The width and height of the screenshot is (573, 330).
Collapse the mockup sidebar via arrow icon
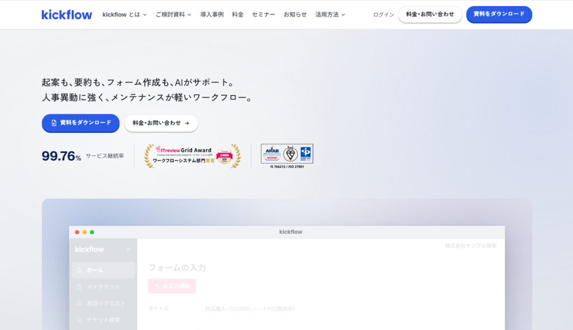coord(129,249)
